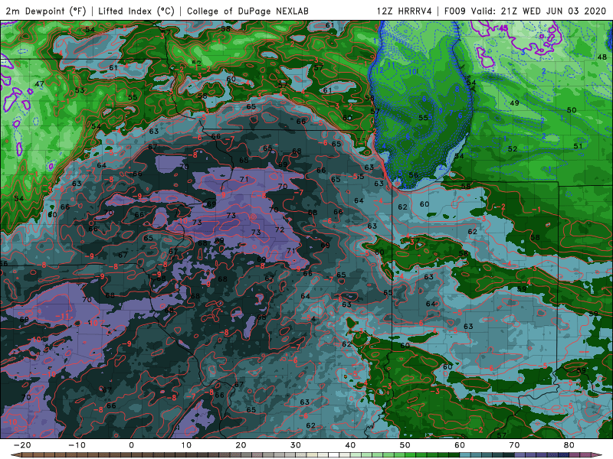Click the "12Z HRRRV4" model label
613x459 pixels.
pyautogui.click(x=405, y=11)
